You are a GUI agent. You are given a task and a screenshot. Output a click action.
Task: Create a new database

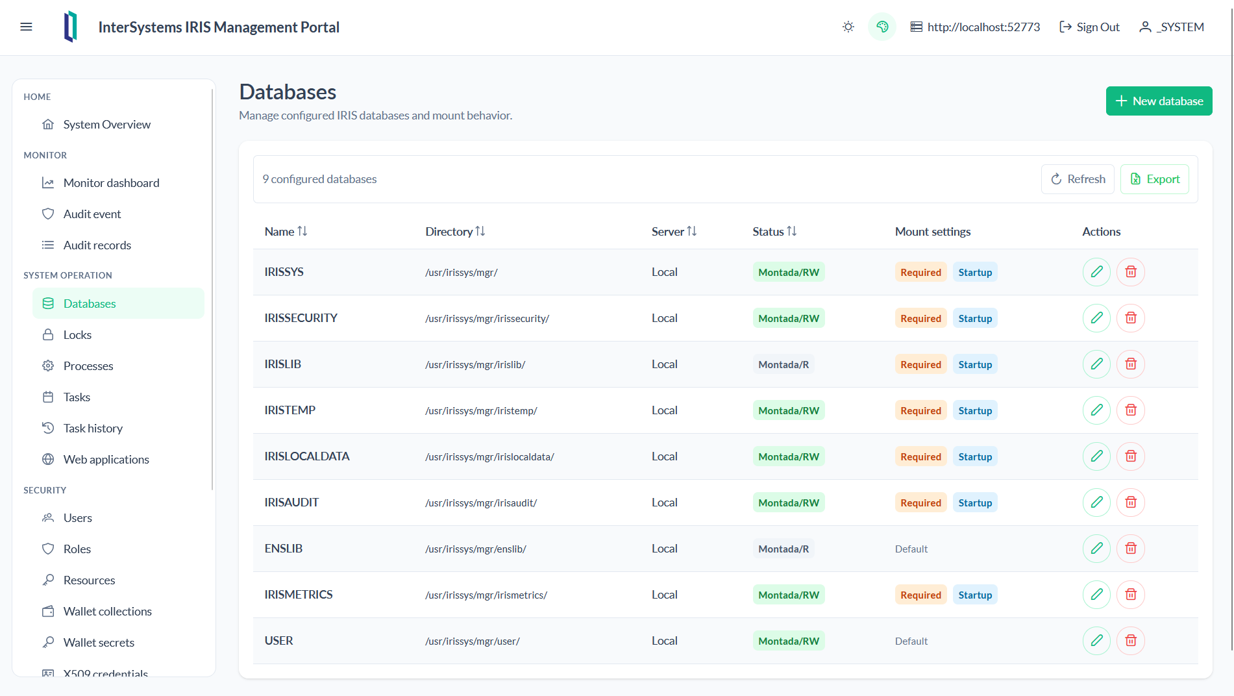click(1159, 101)
